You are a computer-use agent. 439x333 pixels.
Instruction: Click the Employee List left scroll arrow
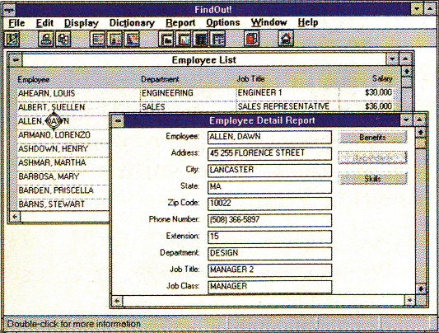[x=15, y=217]
